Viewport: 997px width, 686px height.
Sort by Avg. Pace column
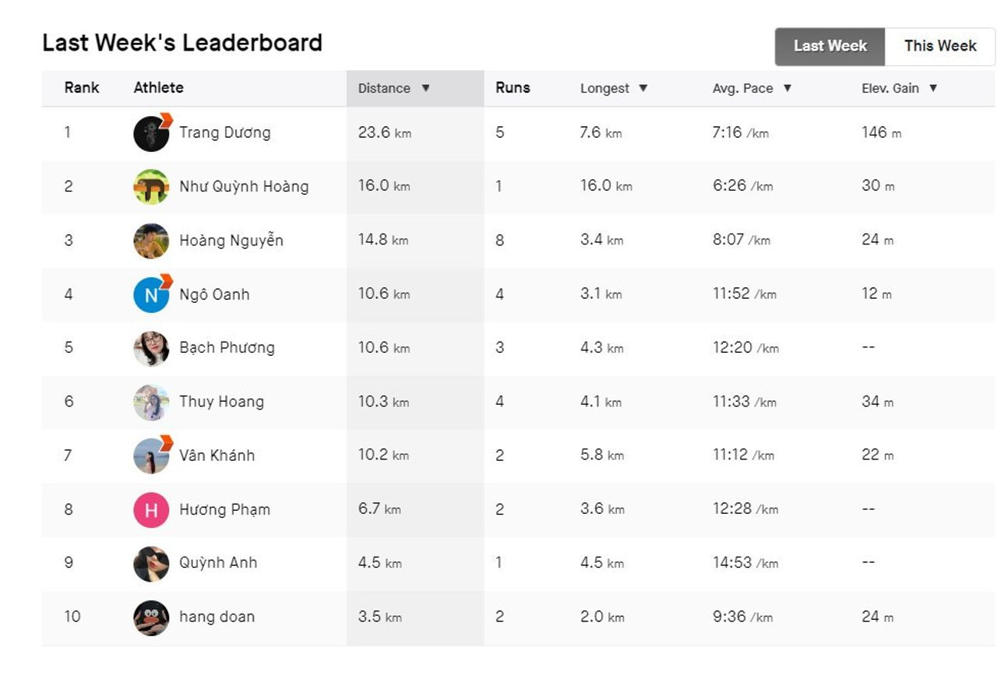752,89
